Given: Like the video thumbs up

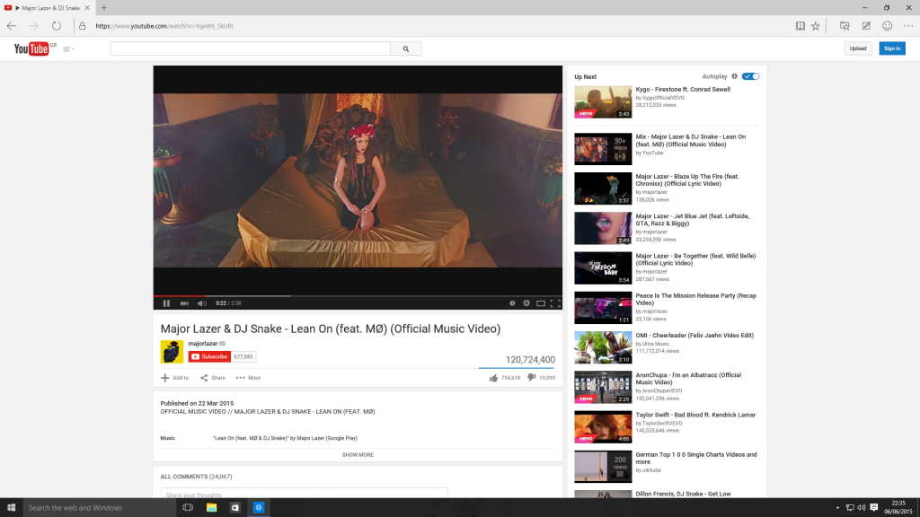Looking at the screenshot, I should pos(493,378).
